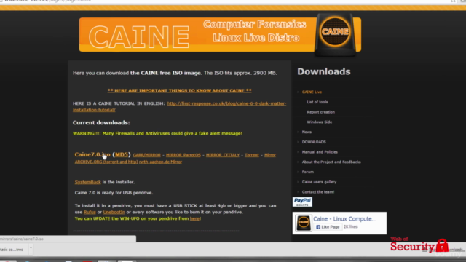Choose the MIRROR CFITALY download link
Image resolution: width=466 pixels, height=262 pixels.
click(223, 155)
